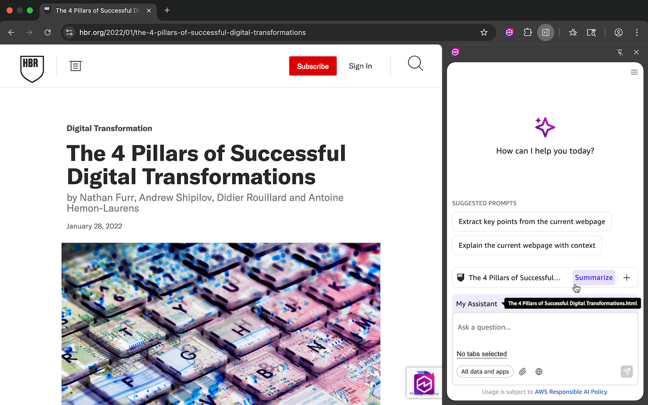This screenshot has width=648, height=405.
Task: Open the HBR search magnifier
Action: [415, 64]
